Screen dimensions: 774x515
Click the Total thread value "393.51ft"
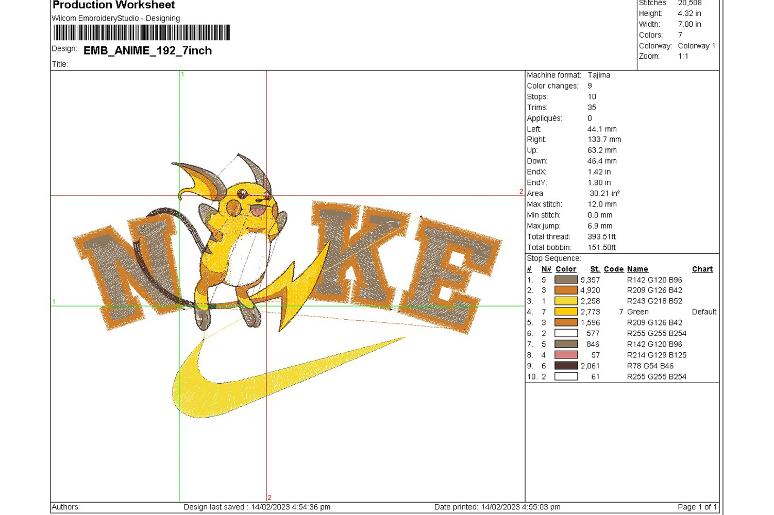tap(601, 237)
